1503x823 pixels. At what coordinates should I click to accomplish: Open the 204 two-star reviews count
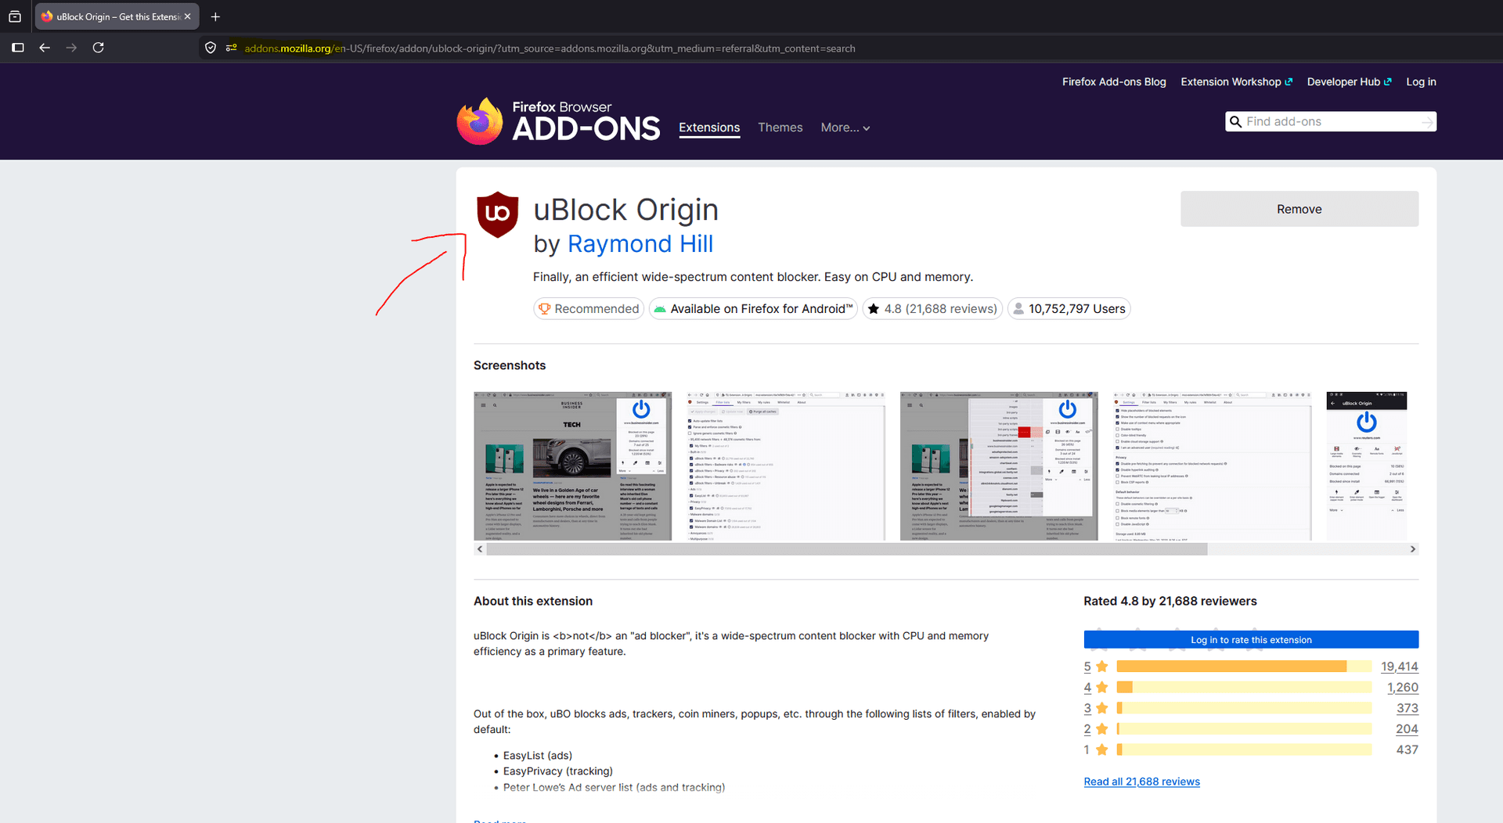tap(1407, 728)
